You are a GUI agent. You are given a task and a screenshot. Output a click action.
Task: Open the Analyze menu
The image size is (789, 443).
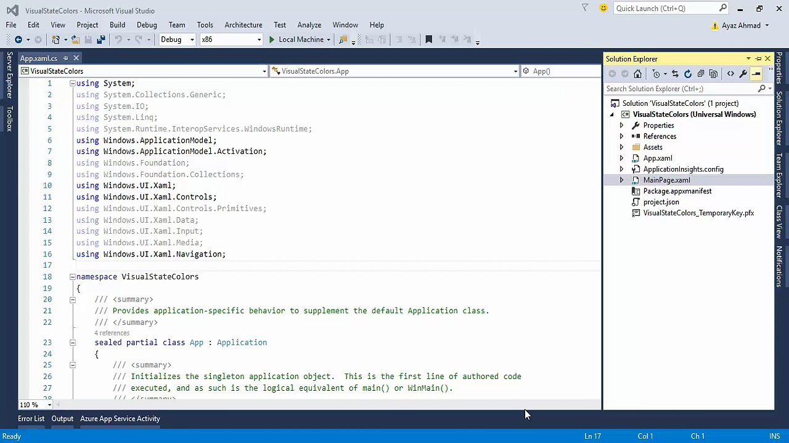coord(309,25)
